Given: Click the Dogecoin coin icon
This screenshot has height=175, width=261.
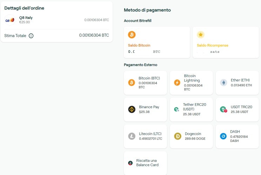Looking at the screenshot, I should coord(178,136).
